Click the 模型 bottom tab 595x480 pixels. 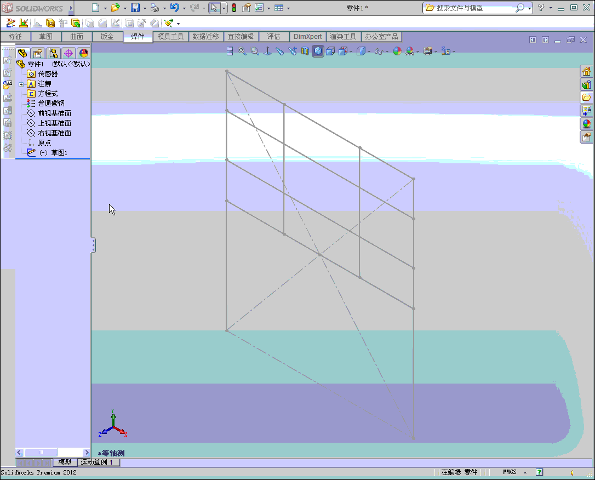[65, 462]
